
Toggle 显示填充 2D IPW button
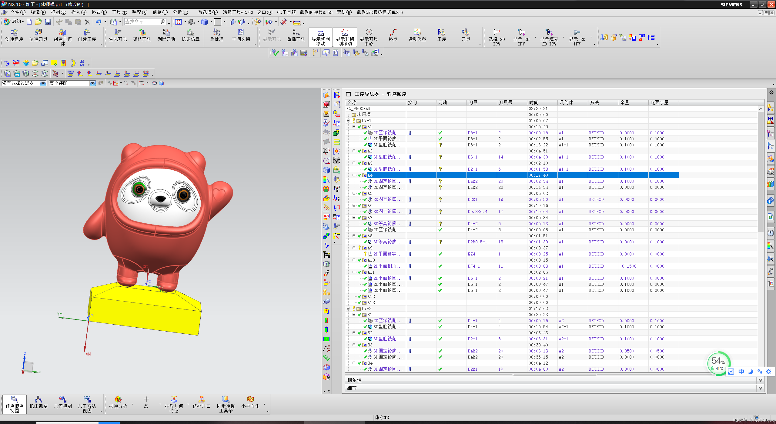click(549, 37)
